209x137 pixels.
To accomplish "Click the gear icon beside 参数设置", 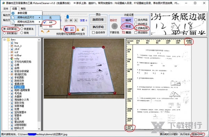I will (13, 13).
